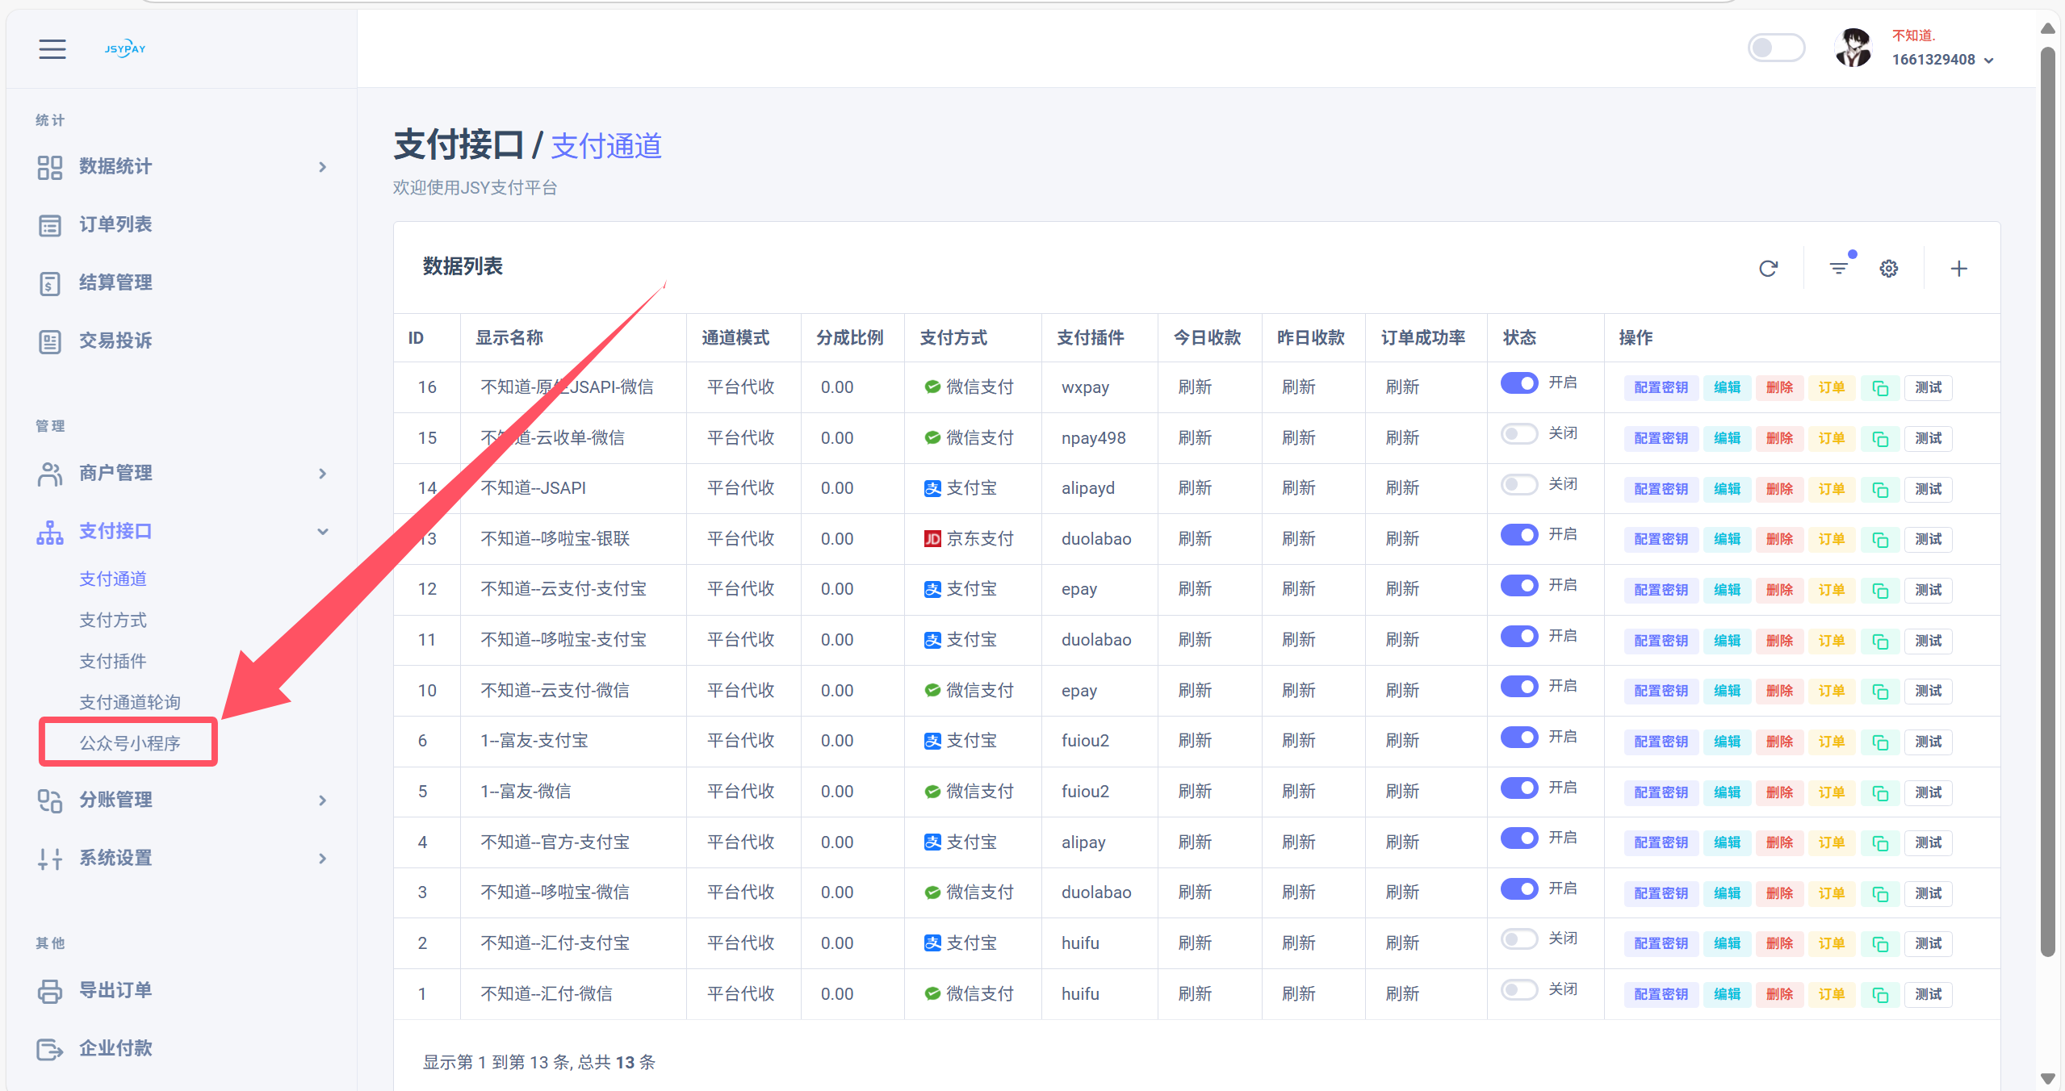Click 刷新 under 今日收款 for ID 12
2065x1091 pixels.
pos(1195,590)
